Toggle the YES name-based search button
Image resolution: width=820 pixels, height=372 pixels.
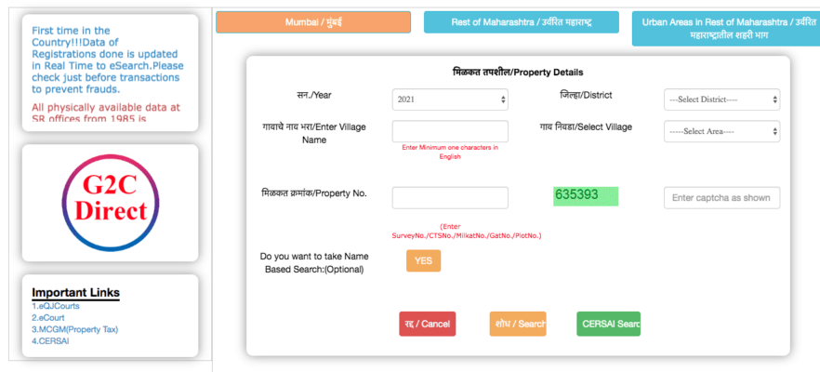click(x=423, y=260)
